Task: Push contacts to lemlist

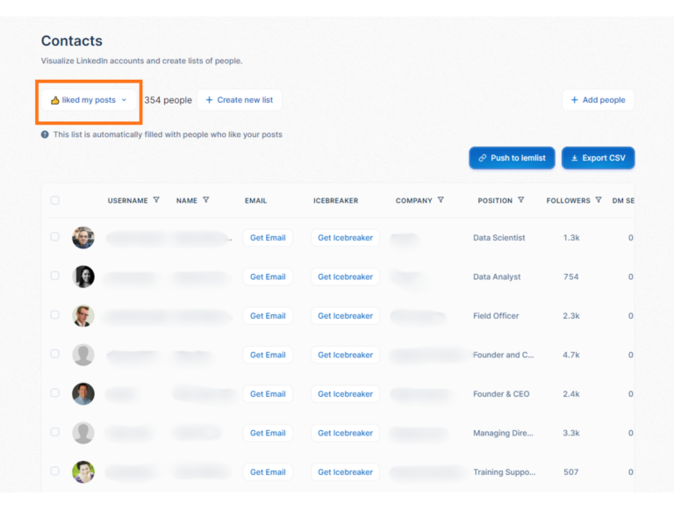Action: click(512, 158)
